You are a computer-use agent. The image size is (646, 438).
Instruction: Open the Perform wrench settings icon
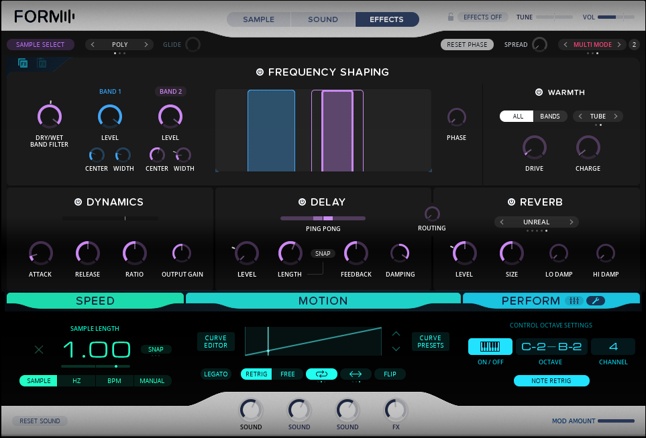tap(595, 301)
